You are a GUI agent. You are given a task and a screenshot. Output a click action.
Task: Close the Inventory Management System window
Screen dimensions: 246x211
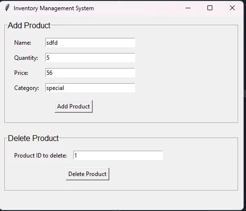232,8
